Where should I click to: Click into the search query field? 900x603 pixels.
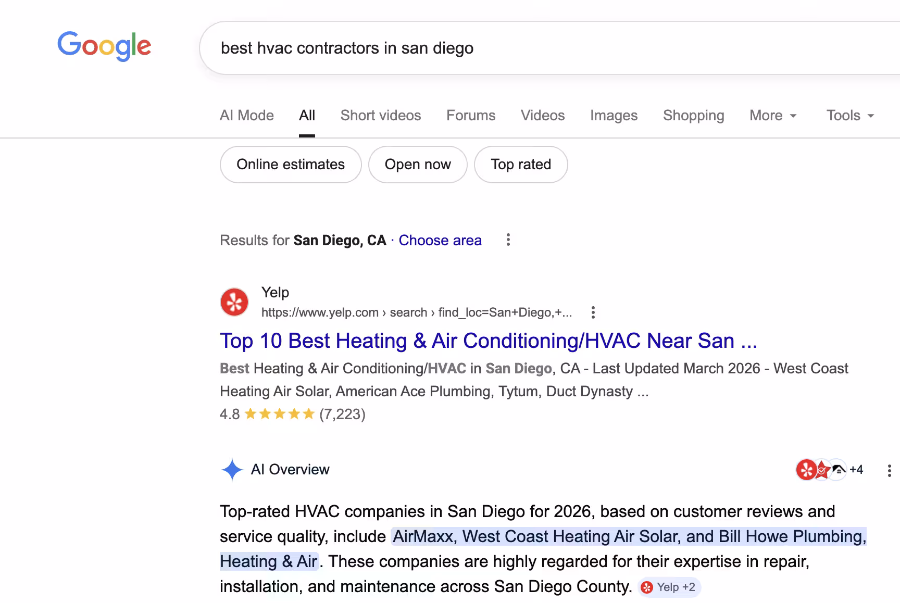coord(549,48)
